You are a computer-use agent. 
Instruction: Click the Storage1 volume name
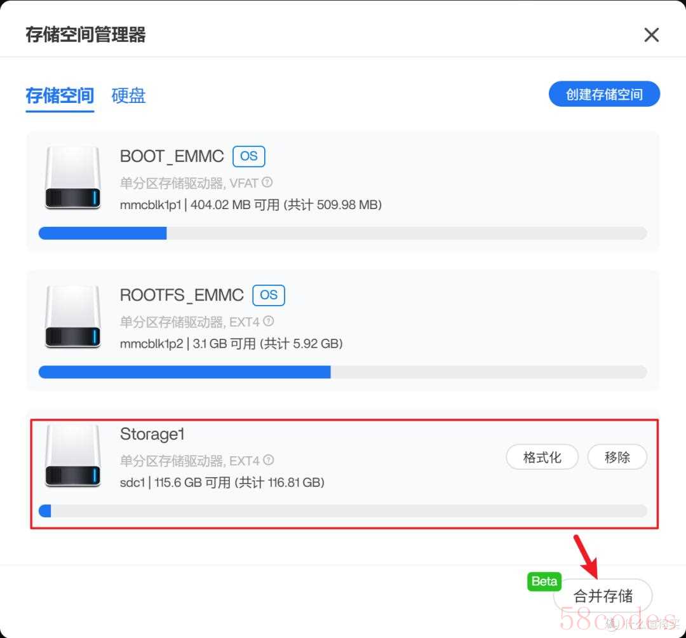[x=152, y=434]
